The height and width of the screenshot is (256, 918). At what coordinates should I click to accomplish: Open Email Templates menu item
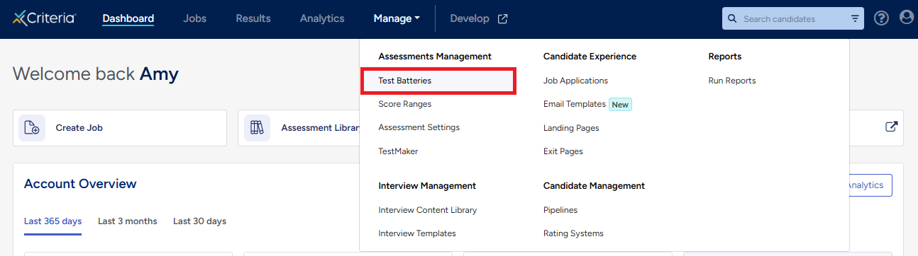(575, 104)
